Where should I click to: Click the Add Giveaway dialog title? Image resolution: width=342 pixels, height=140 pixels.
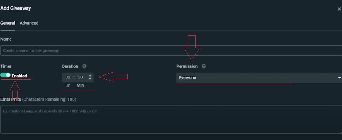tap(16, 8)
